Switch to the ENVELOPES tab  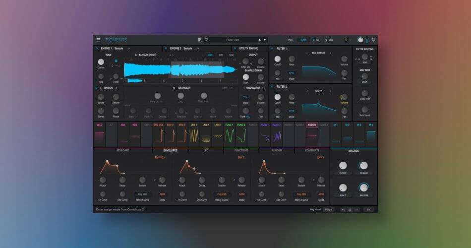[x=171, y=150]
